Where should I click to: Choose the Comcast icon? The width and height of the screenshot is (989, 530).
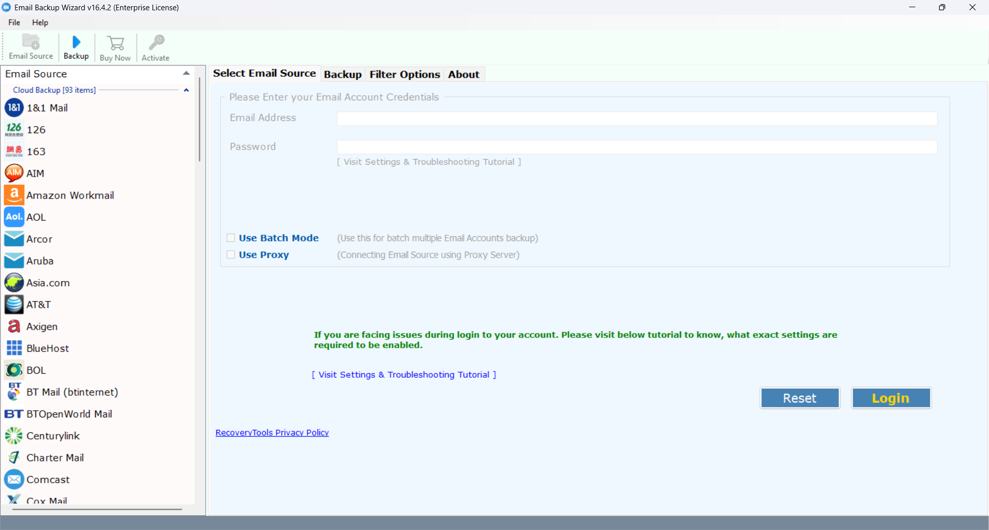14,479
